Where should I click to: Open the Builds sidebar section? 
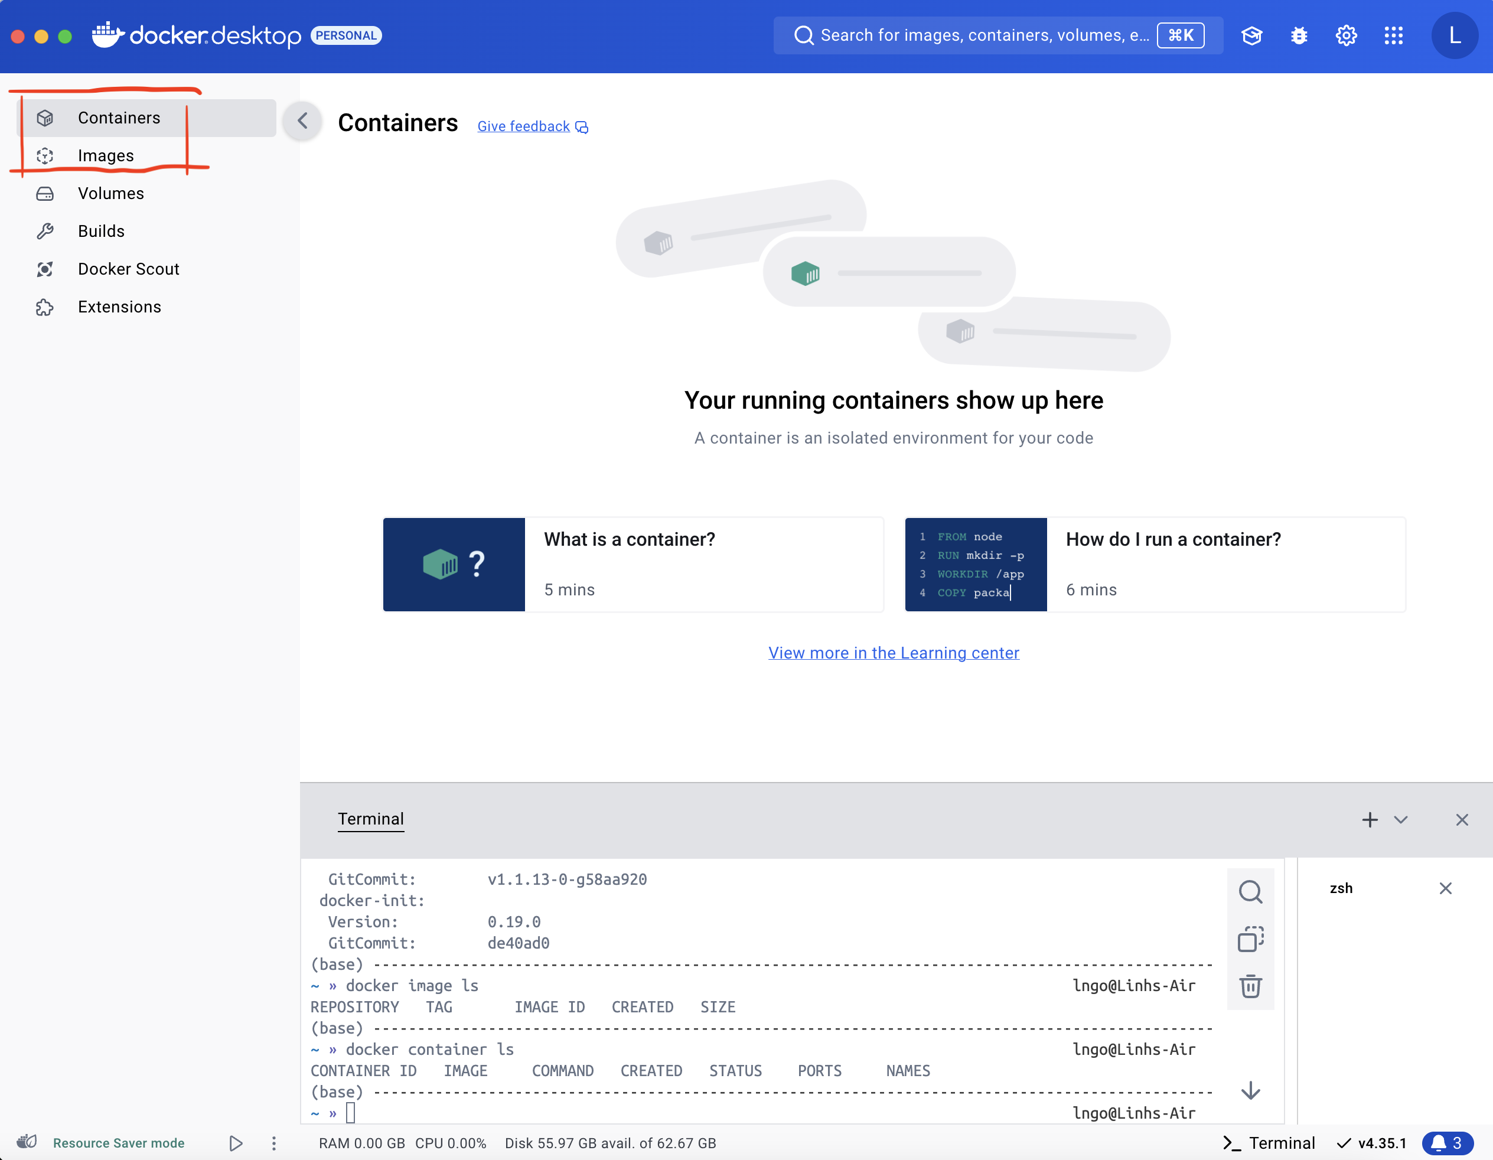(146, 231)
